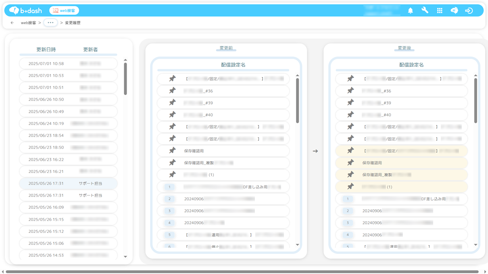Click the logout arrow icon
The image size is (488, 274).
(469, 11)
